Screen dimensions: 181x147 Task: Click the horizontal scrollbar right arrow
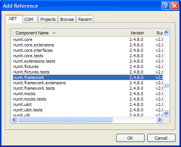(x=159, y=120)
